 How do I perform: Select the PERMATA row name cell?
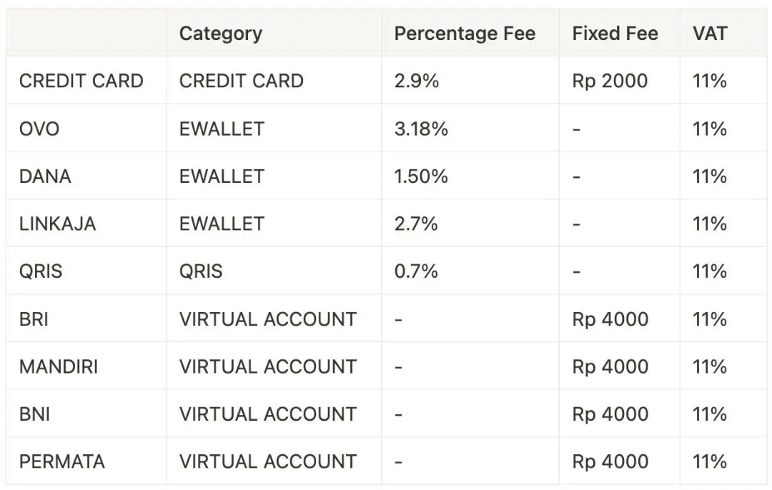pos(62,461)
